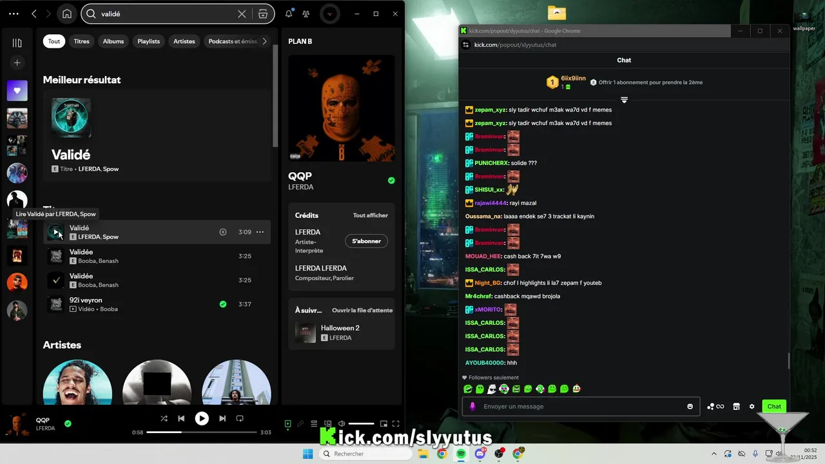The height and width of the screenshot is (464, 825).
Task: Skip to previous track
Action: (181, 418)
